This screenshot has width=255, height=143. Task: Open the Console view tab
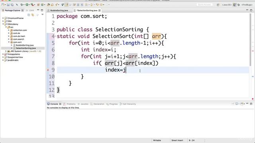(54, 104)
